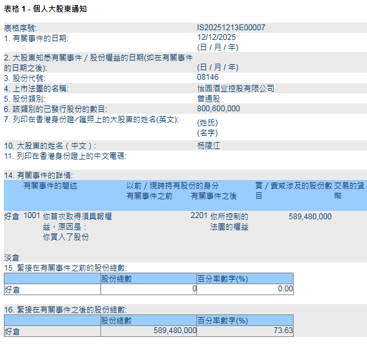Select stock code 08146

(207, 77)
